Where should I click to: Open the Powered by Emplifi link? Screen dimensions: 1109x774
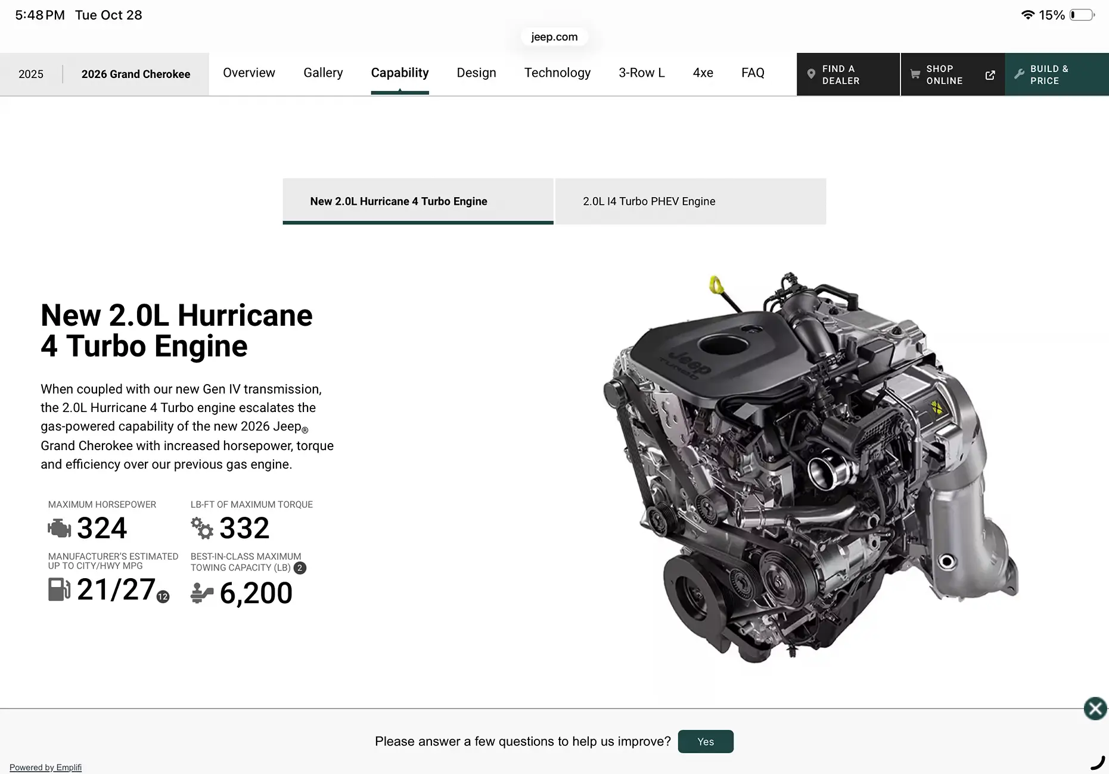coord(45,767)
